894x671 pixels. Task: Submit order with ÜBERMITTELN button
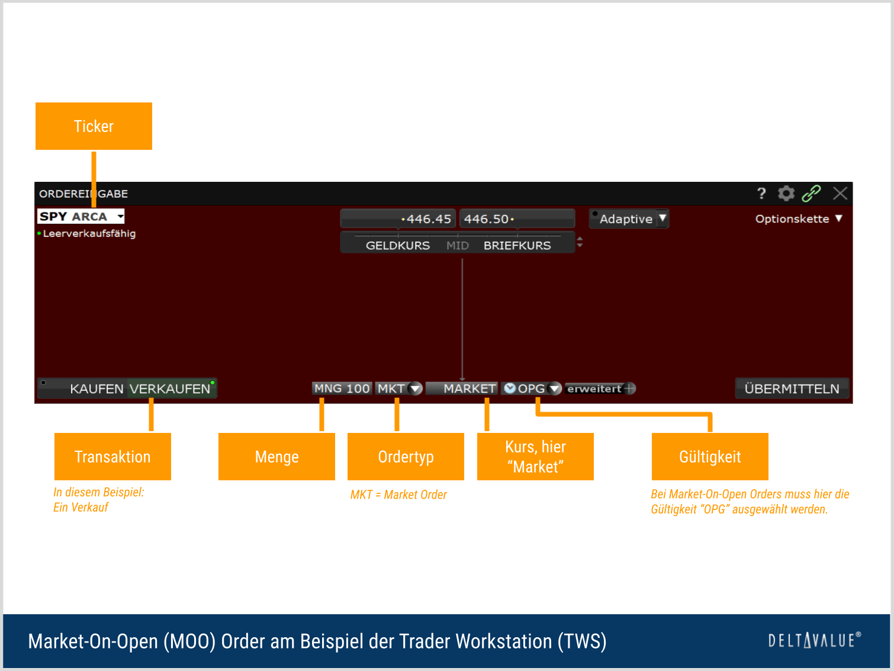click(792, 389)
